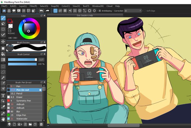Screen dimensions: 191x128
Task: Select the Eyedropper tool
Action: pyautogui.click(x=3, y=113)
